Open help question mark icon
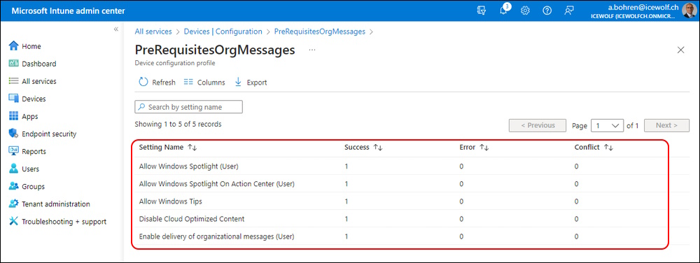This screenshot has height=263, width=700. click(x=547, y=10)
